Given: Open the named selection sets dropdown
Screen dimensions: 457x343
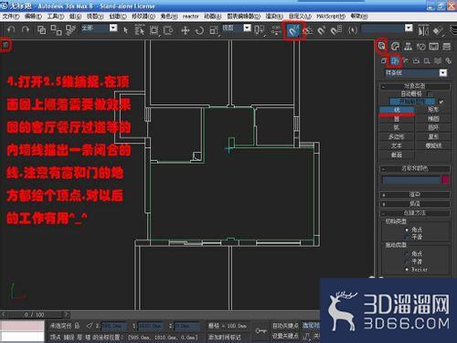Looking at the screenshot, I should point(409,28).
